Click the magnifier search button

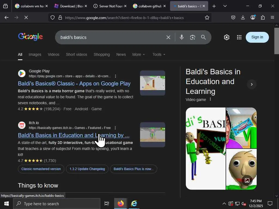203,37
